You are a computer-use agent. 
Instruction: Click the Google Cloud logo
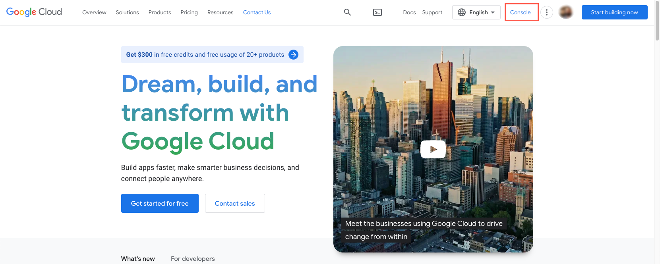tap(34, 12)
